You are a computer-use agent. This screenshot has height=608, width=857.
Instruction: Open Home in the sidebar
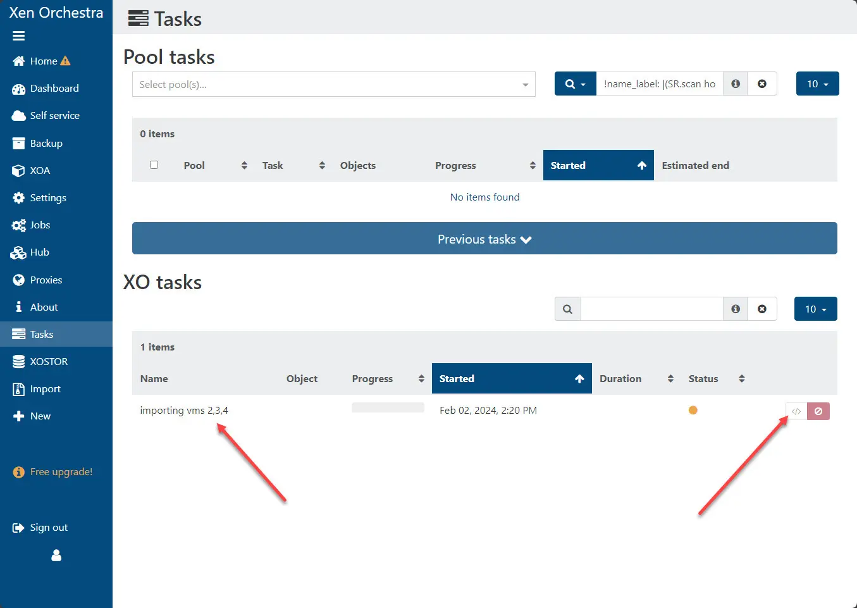[44, 61]
